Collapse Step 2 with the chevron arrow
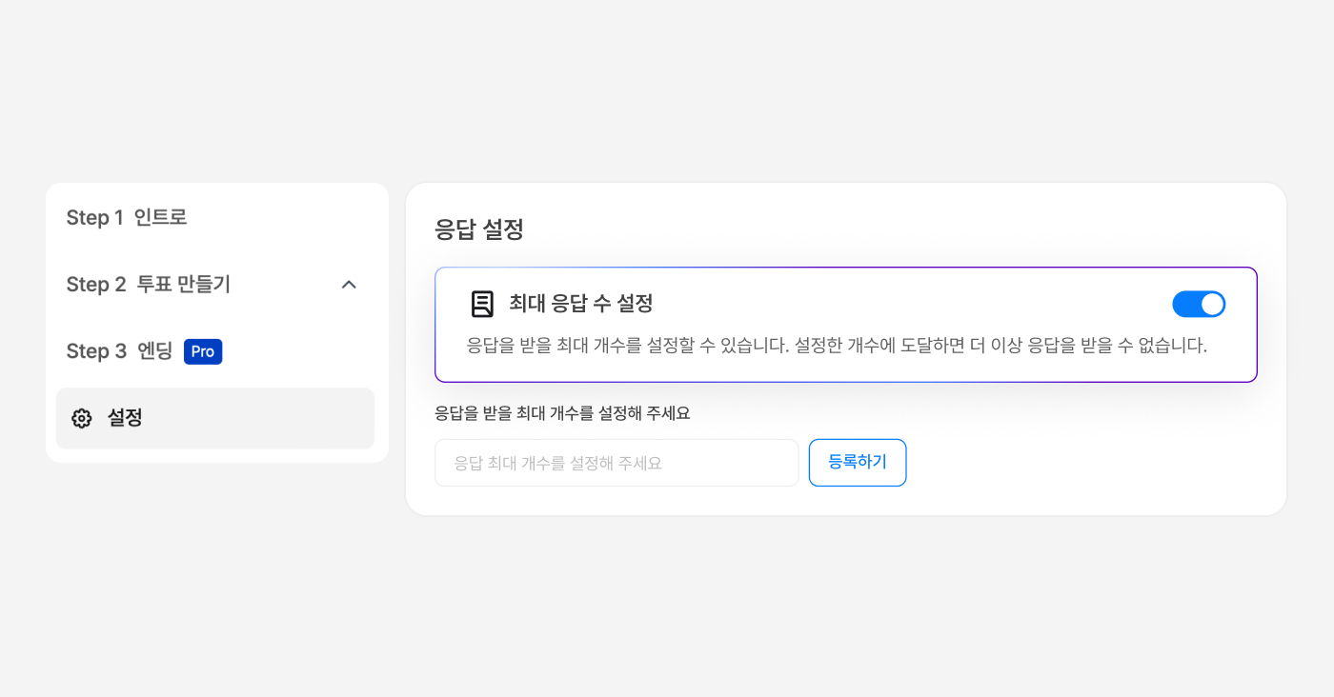 [349, 285]
